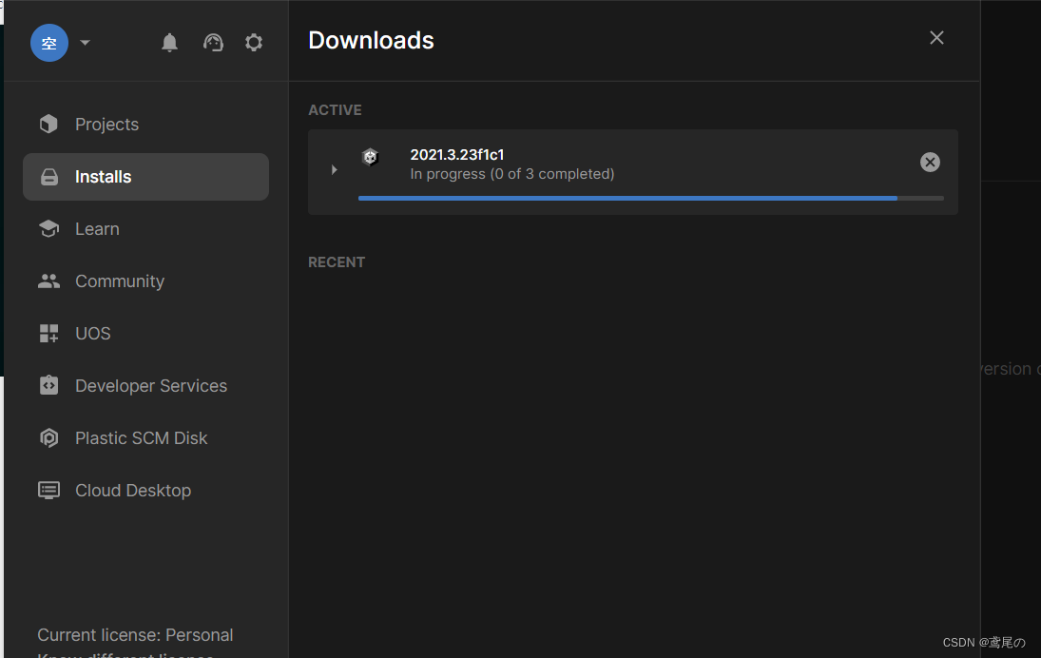Image resolution: width=1041 pixels, height=658 pixels.
Task: Click the In progress status text
Action: point(511,174)
